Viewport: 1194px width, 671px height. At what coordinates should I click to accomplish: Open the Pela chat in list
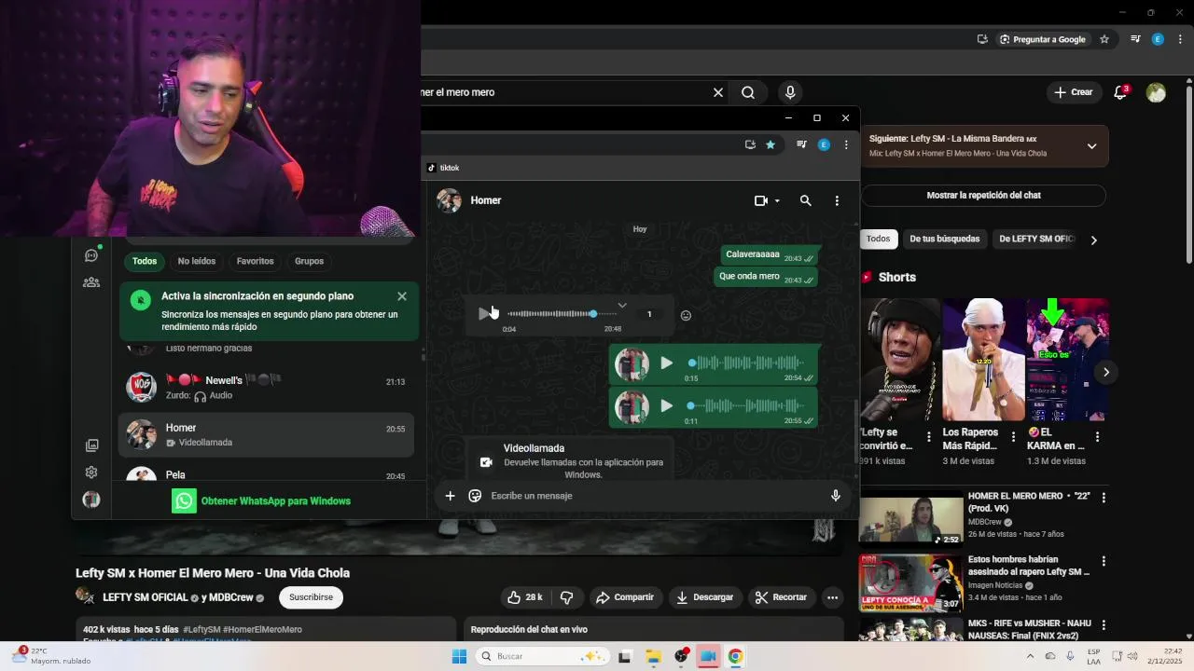click(266, 474)
